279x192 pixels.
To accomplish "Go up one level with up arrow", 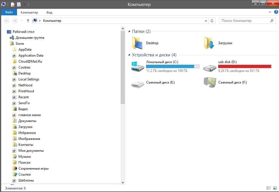I will tap(28, 21).
